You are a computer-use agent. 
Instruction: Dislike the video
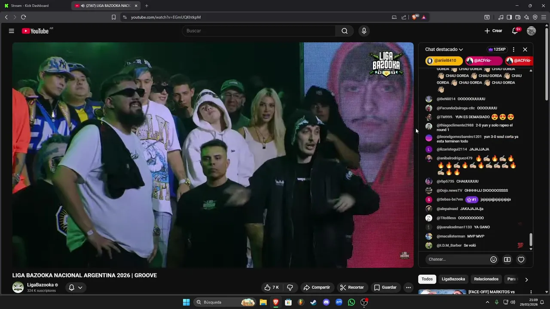[x=290, y=288]
